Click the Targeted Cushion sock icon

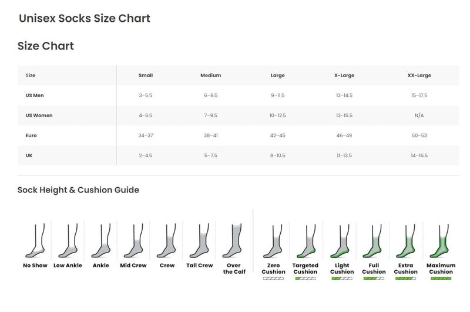point(305,241)
